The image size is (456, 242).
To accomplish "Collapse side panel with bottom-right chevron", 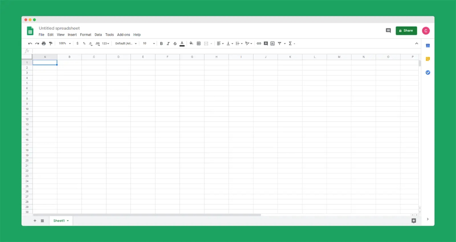I will [427, 219].
